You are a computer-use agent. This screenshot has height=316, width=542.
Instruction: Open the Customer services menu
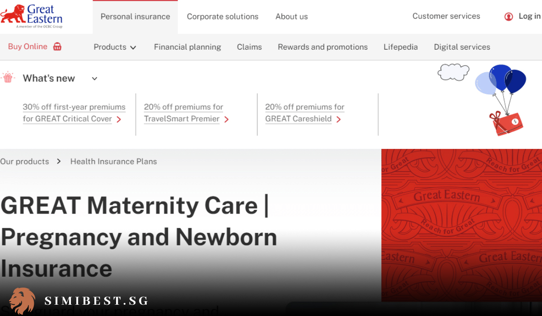coord(446,16)
